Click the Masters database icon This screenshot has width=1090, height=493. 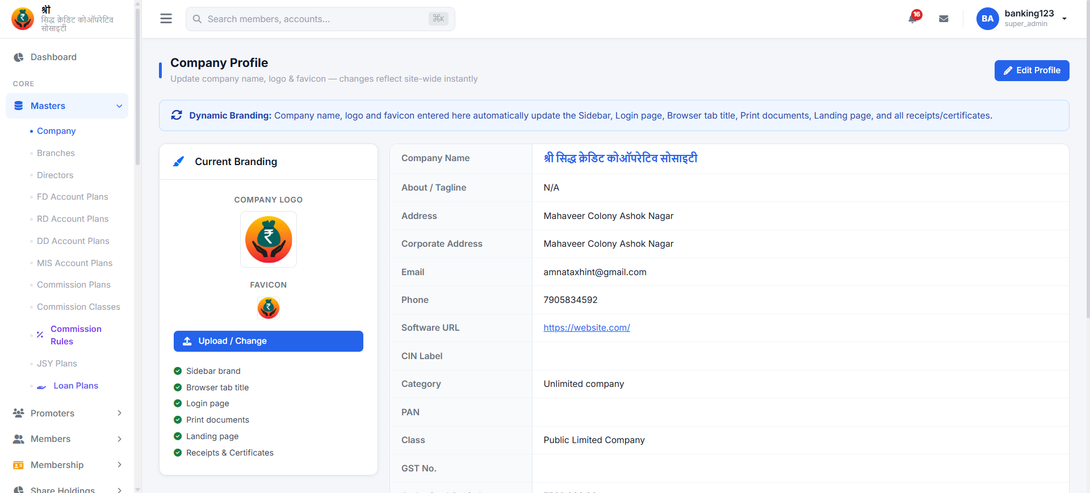[x=19, y=106]
